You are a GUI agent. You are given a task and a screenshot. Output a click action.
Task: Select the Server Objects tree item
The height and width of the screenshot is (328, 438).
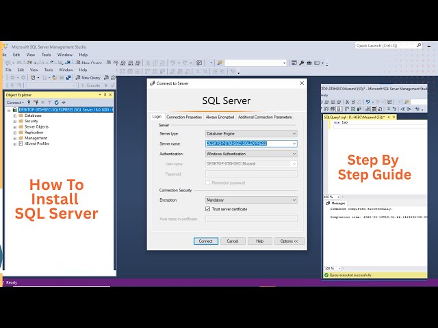coord(36,126)
